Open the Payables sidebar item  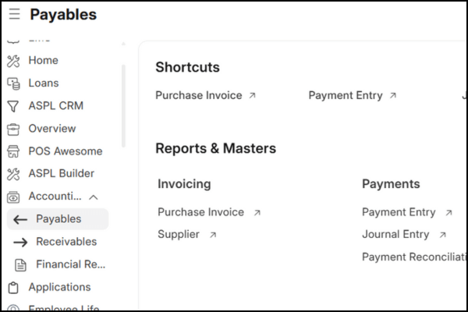click(58, 219)
